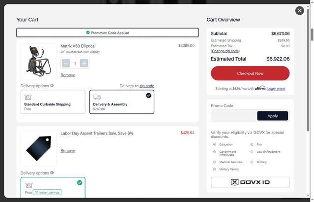Click the delivery truck icon
The width and height of the screenshot is (314, 202).
click(97, 97)
